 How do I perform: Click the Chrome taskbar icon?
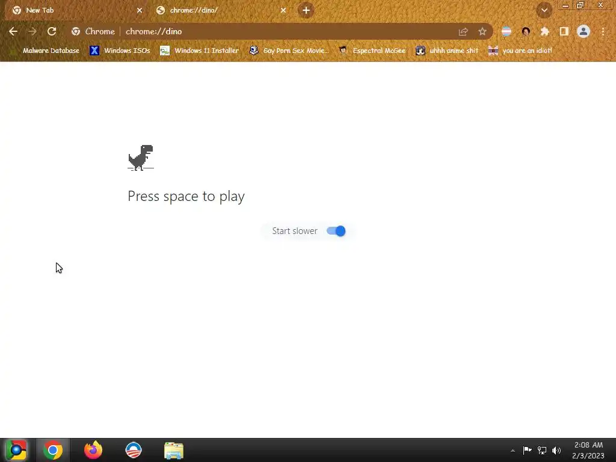[x=53, y=450]
